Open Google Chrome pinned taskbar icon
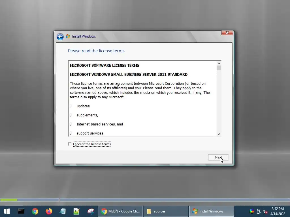This screenshot has width=290, height=217. click(x=35, y=211)
